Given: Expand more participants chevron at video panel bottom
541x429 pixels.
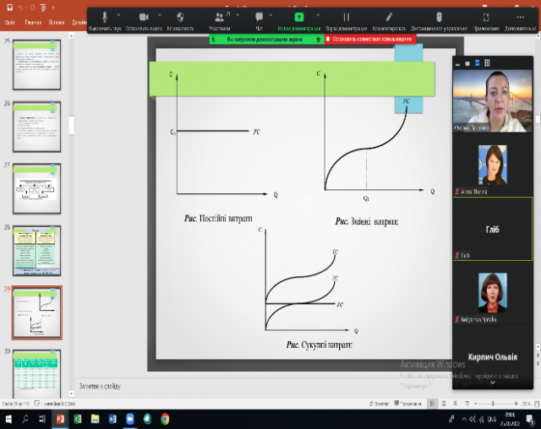Looking at the screenshot, I should tap(493, 383).
